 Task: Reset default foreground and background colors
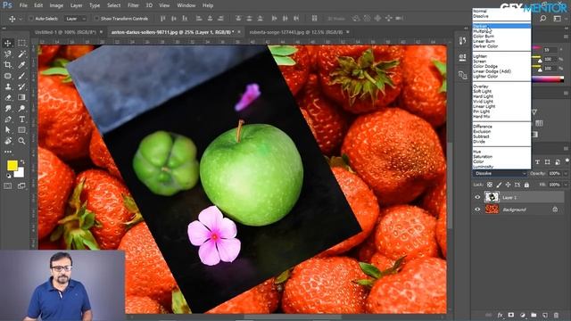8,177
